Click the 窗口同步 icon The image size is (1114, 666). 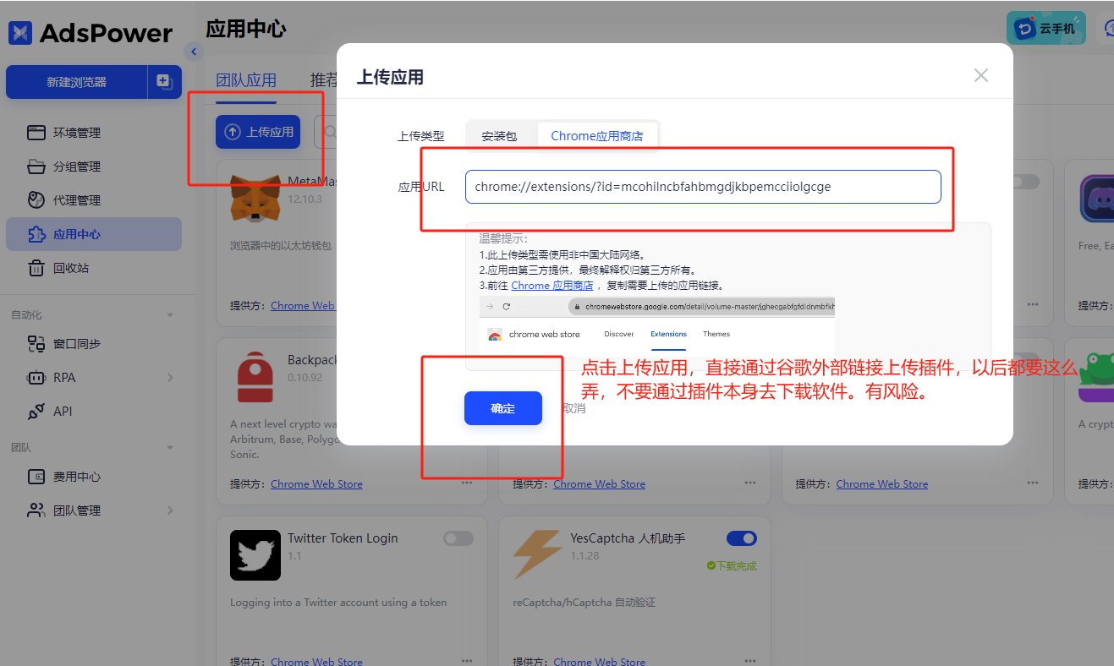point(36,344)
